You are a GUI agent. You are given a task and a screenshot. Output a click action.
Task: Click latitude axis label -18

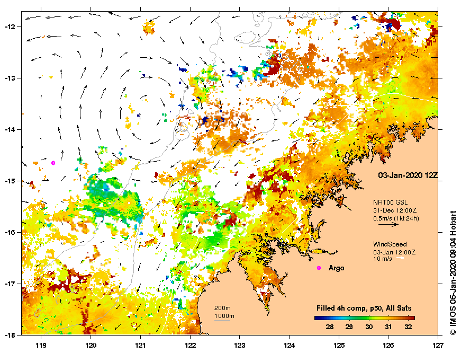click(x=10, y=335)
